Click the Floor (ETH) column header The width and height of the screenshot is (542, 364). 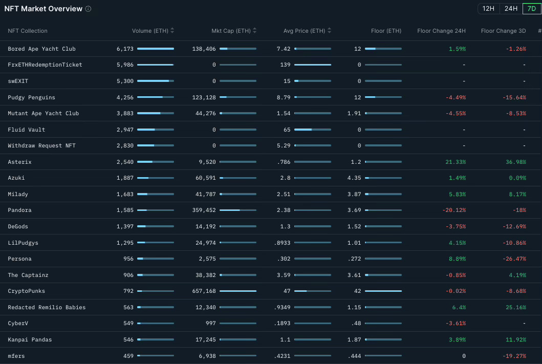[386, 31]
